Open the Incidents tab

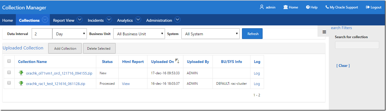coord(96,20)
